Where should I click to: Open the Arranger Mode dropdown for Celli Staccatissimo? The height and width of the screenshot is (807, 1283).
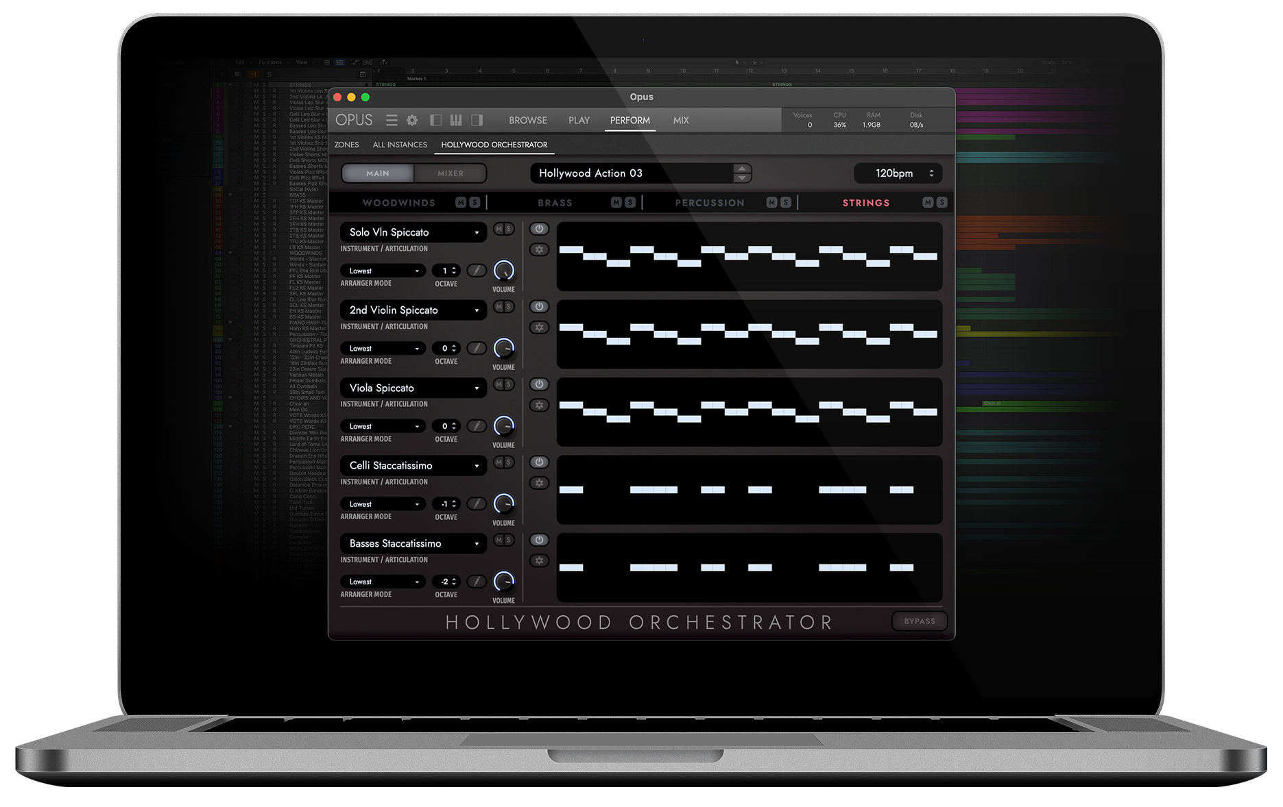[382, 504]
